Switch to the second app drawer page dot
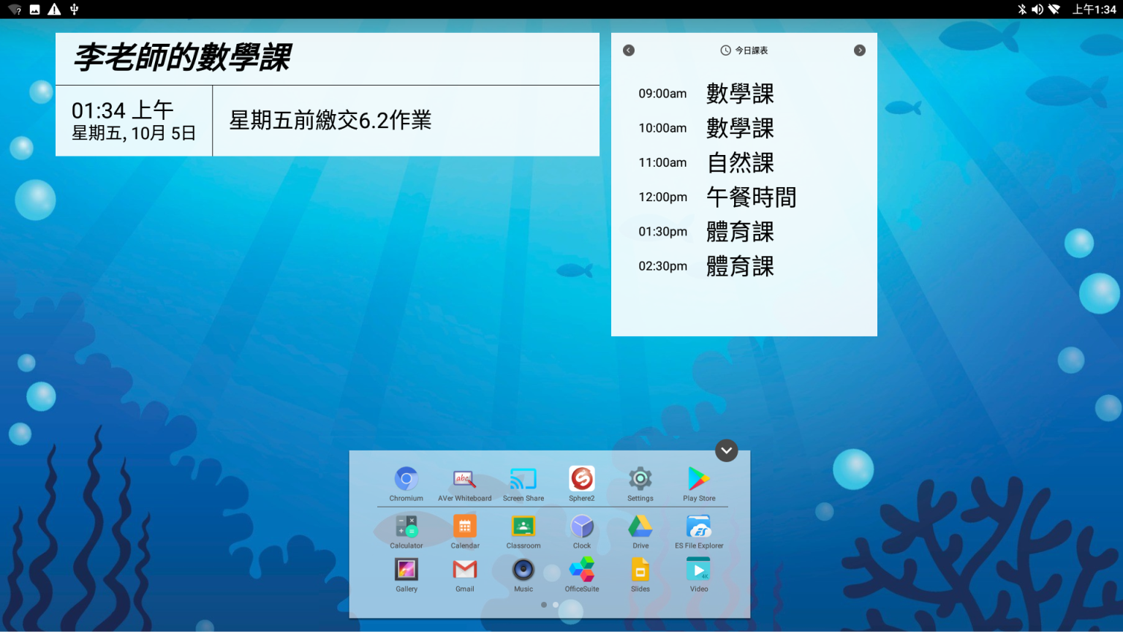 coord(556,605)
